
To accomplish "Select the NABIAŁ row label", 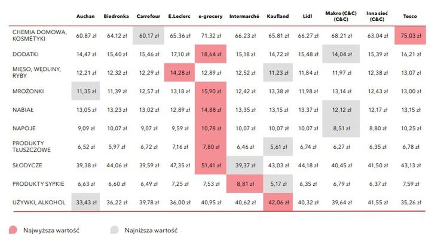I will click(23, 109).
